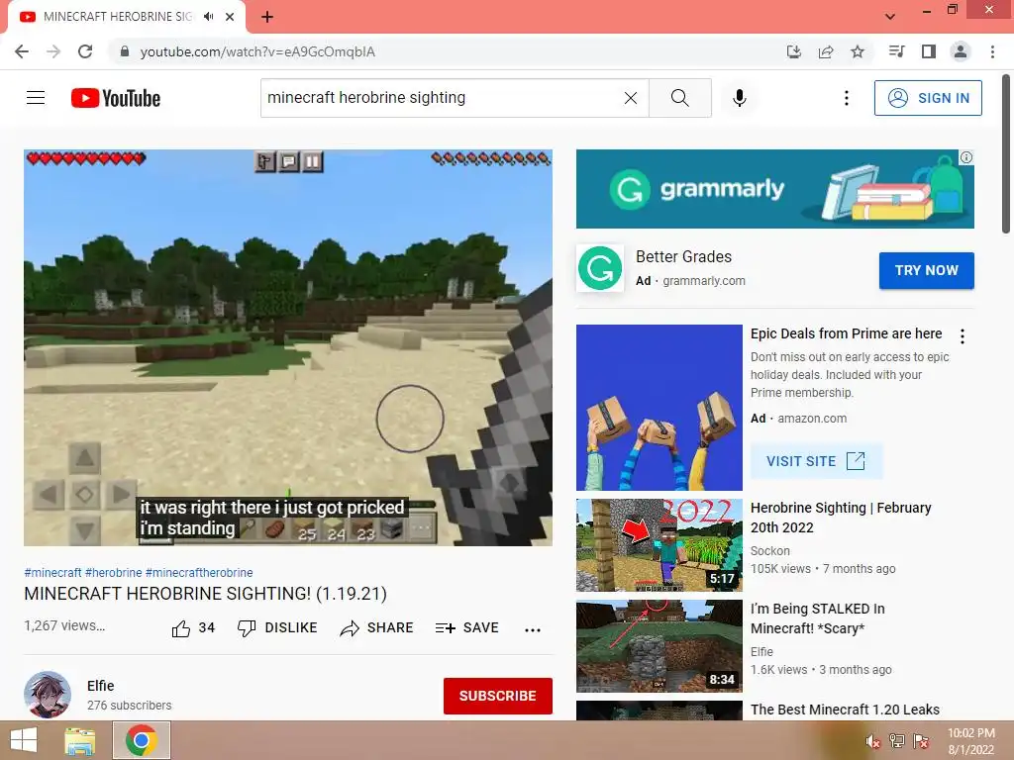The height and width of the screenshot is (760, 1014).
Task: Open the Sockon channel name
Action: [x=769, y=550]
